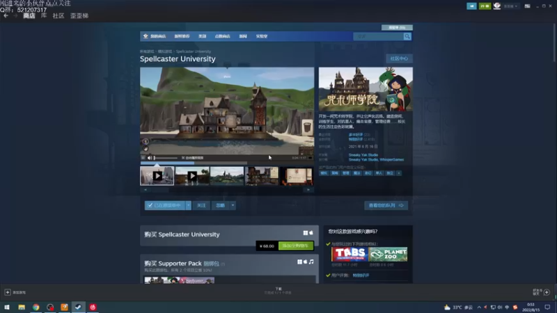Switch to Big Picture mode icon
The height and width of the screenshot is (313, 557).
527,6
